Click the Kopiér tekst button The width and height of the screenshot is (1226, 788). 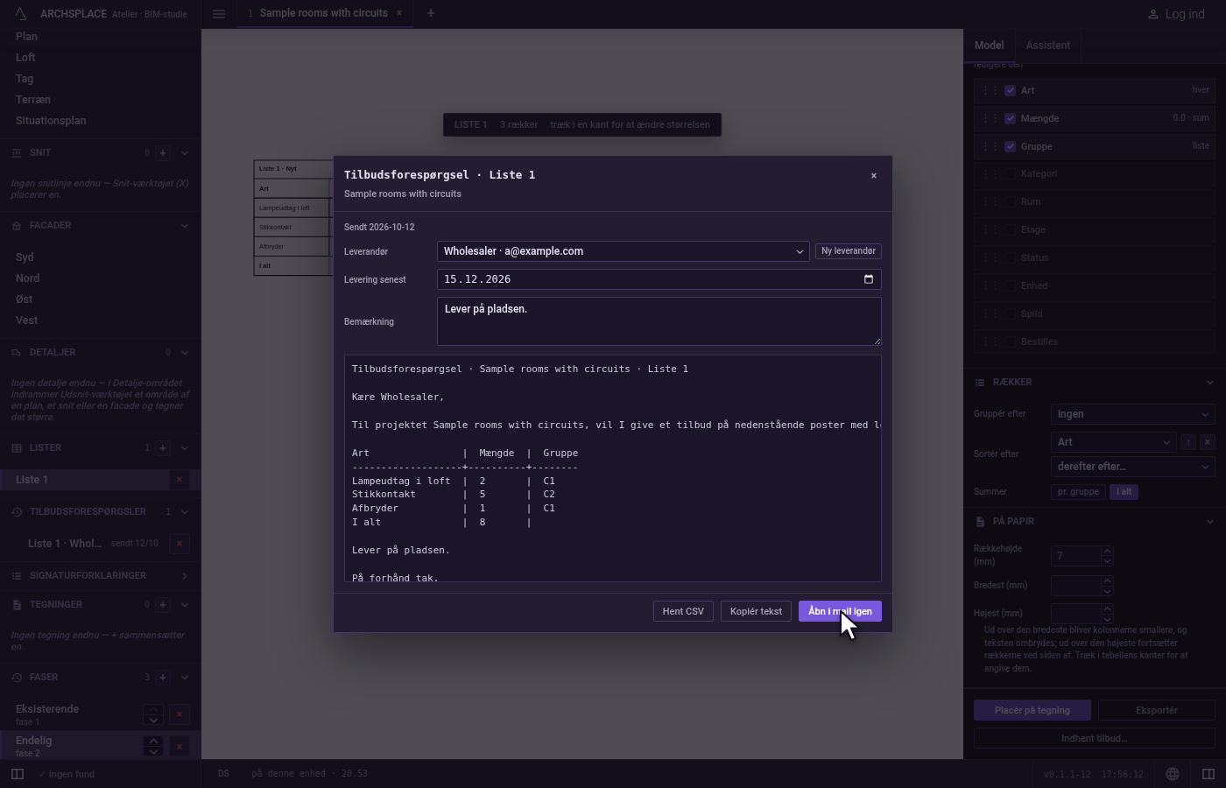coord(756,611)
